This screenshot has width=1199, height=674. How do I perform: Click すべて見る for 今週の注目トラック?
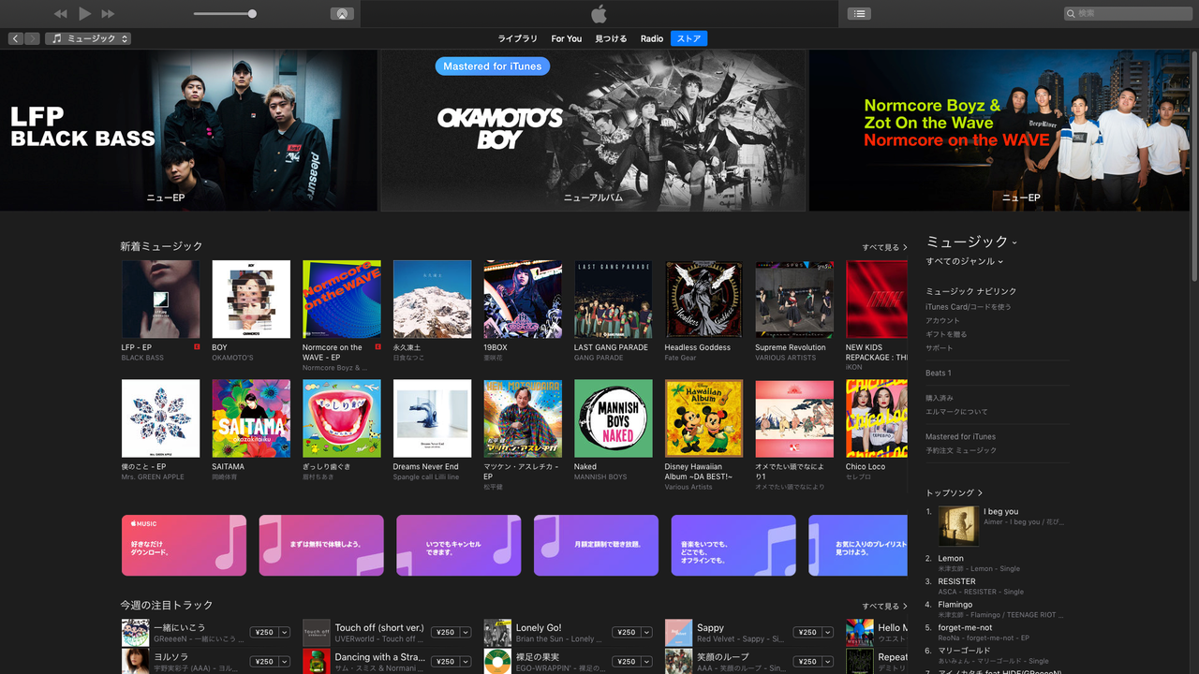pyautogui.click(x=884, y=607)
